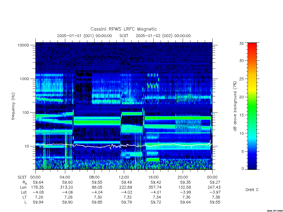The image size is (283, 212).
Task: Click the 'Lon' row label
Action: tap(23, 187)
